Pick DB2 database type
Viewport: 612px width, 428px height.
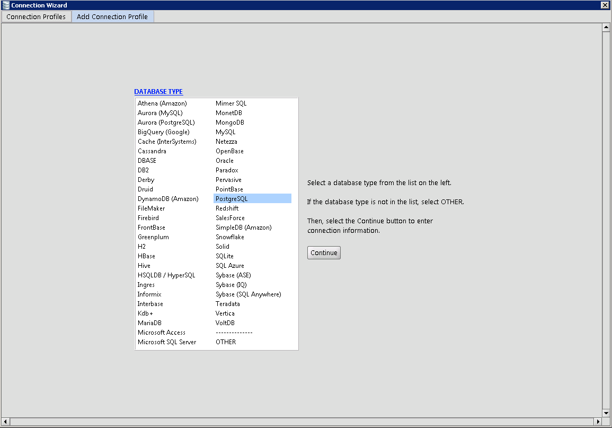click(143, 170)
